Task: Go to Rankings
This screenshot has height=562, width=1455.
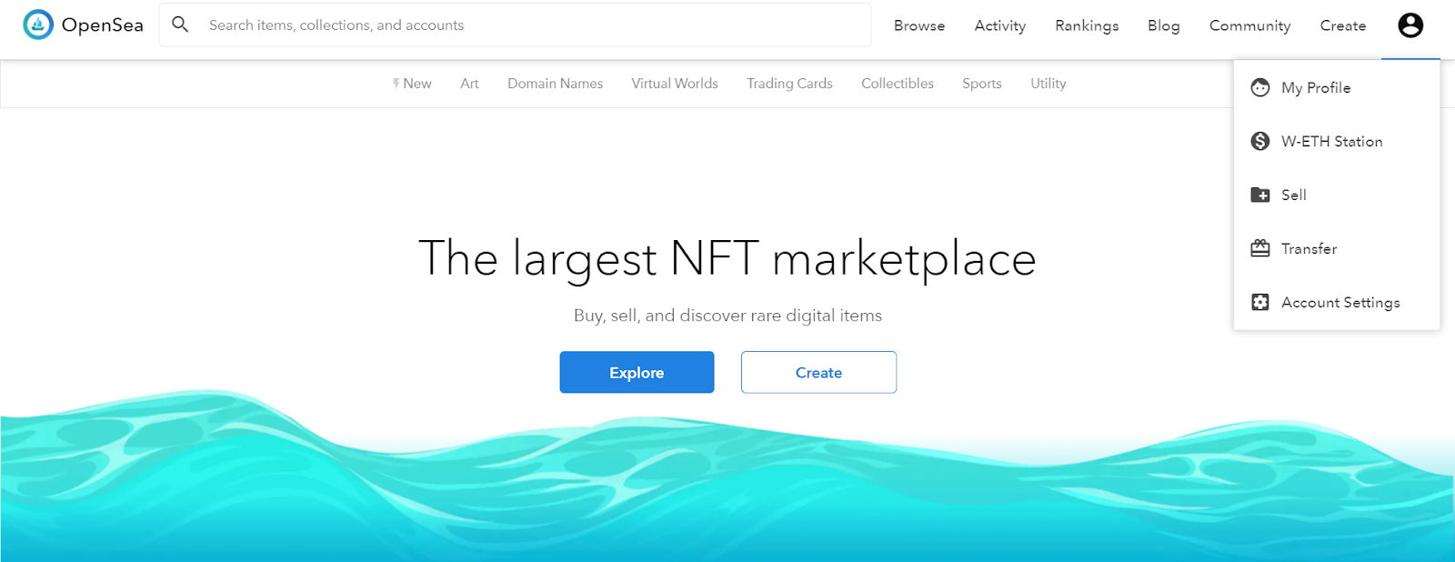Action: click(x=1087, y=25)
